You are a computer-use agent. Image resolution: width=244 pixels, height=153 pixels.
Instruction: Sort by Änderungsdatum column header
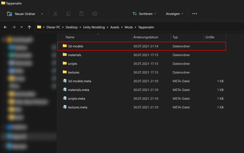click(x=146, y=37)
